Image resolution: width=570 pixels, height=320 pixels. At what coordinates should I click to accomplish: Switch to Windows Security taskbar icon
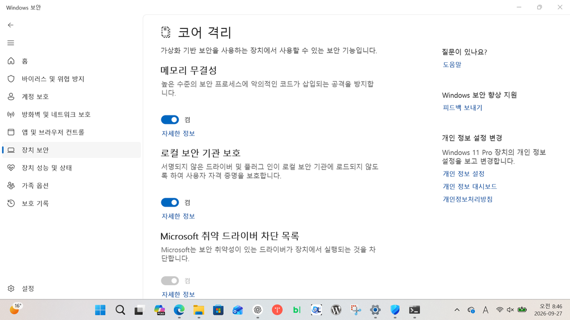395,310
